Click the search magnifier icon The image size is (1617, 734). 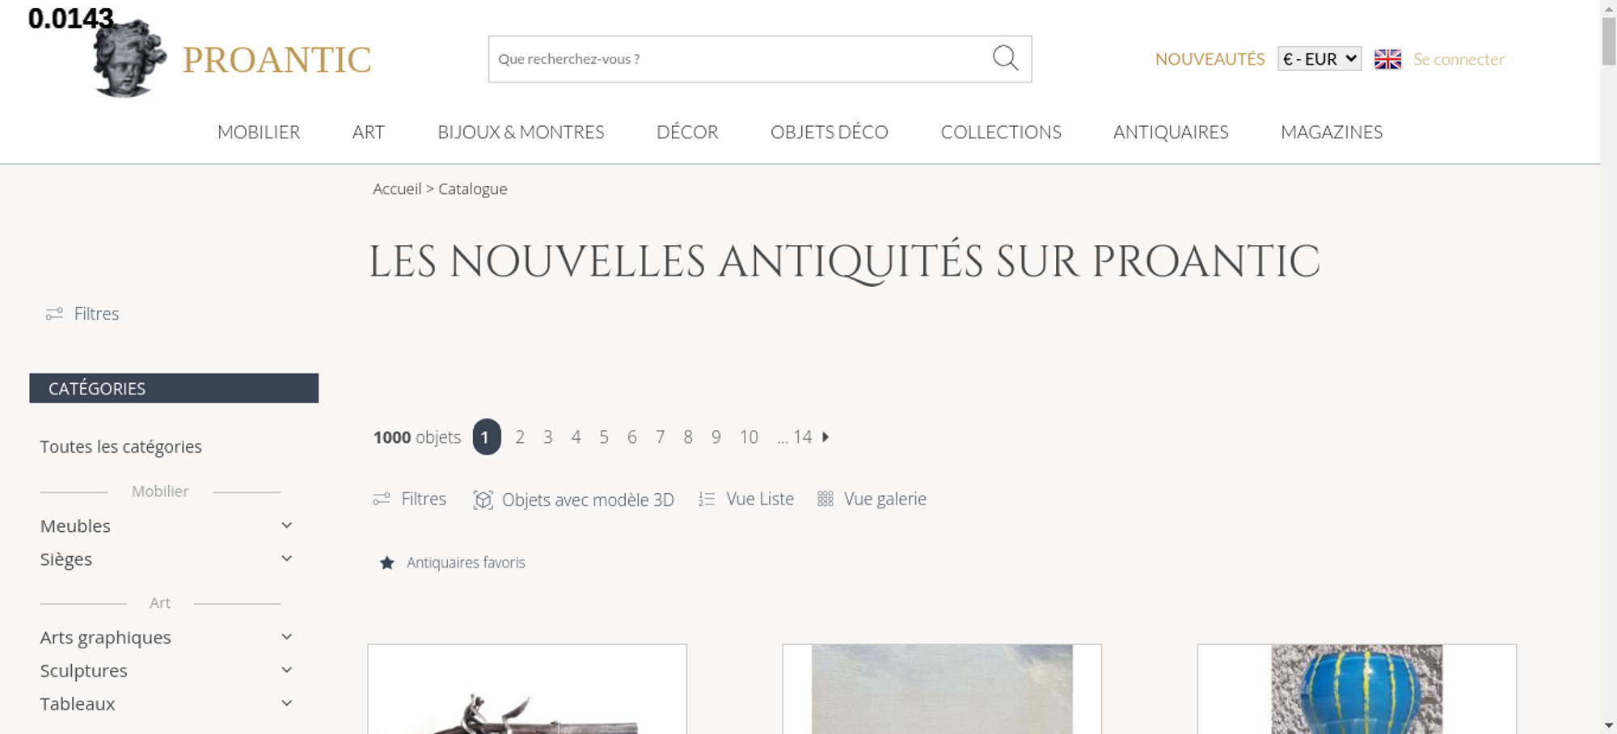tap(1005, 58)
